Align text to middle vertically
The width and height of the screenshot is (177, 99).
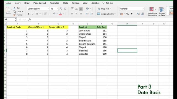[x=76, y=9]
